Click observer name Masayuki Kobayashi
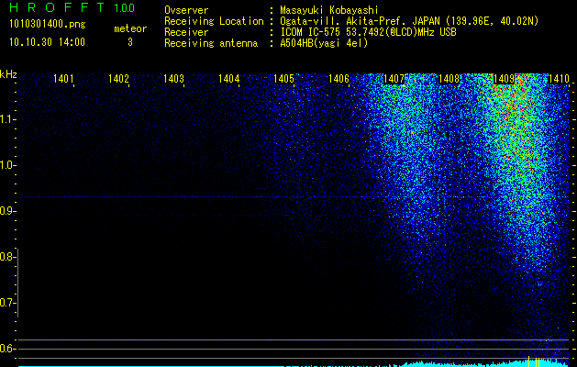The image size is (577, 367). tap(329, 10)
